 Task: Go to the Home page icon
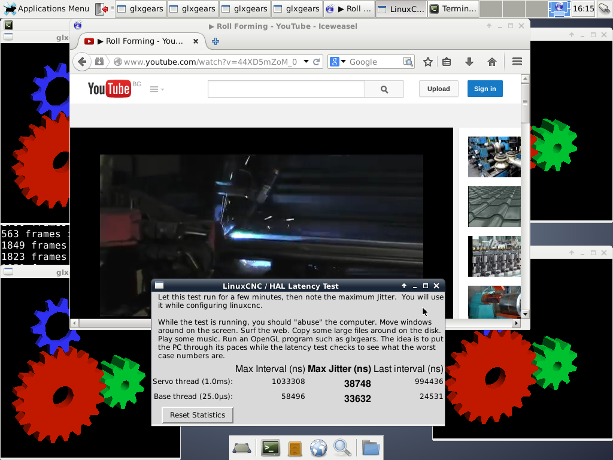[492, 62]
